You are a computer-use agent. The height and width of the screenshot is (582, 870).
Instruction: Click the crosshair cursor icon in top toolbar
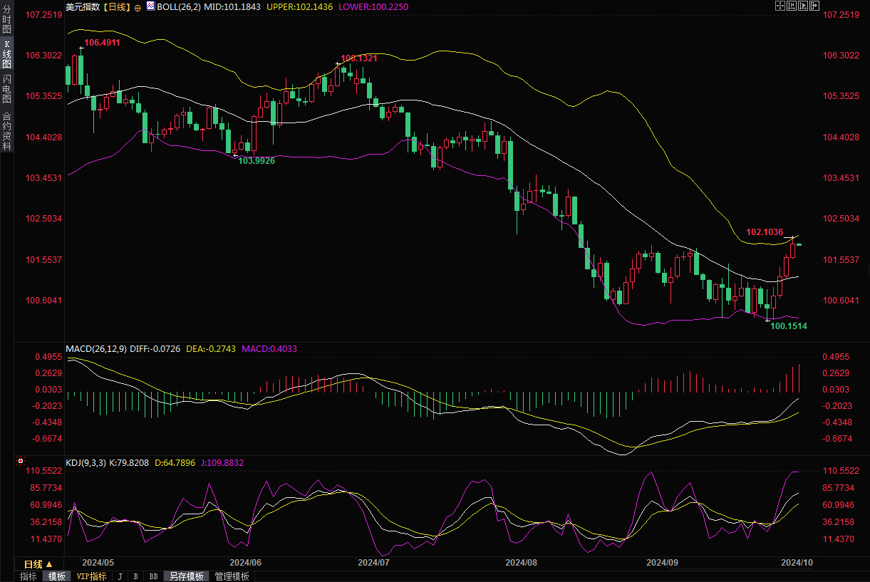click(779, 6)
